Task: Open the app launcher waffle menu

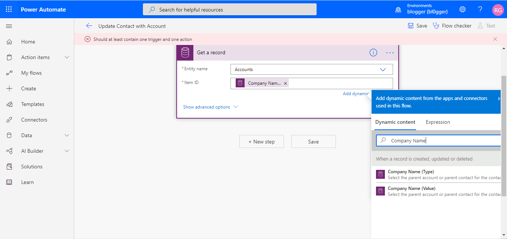Action: pos(9,9)
